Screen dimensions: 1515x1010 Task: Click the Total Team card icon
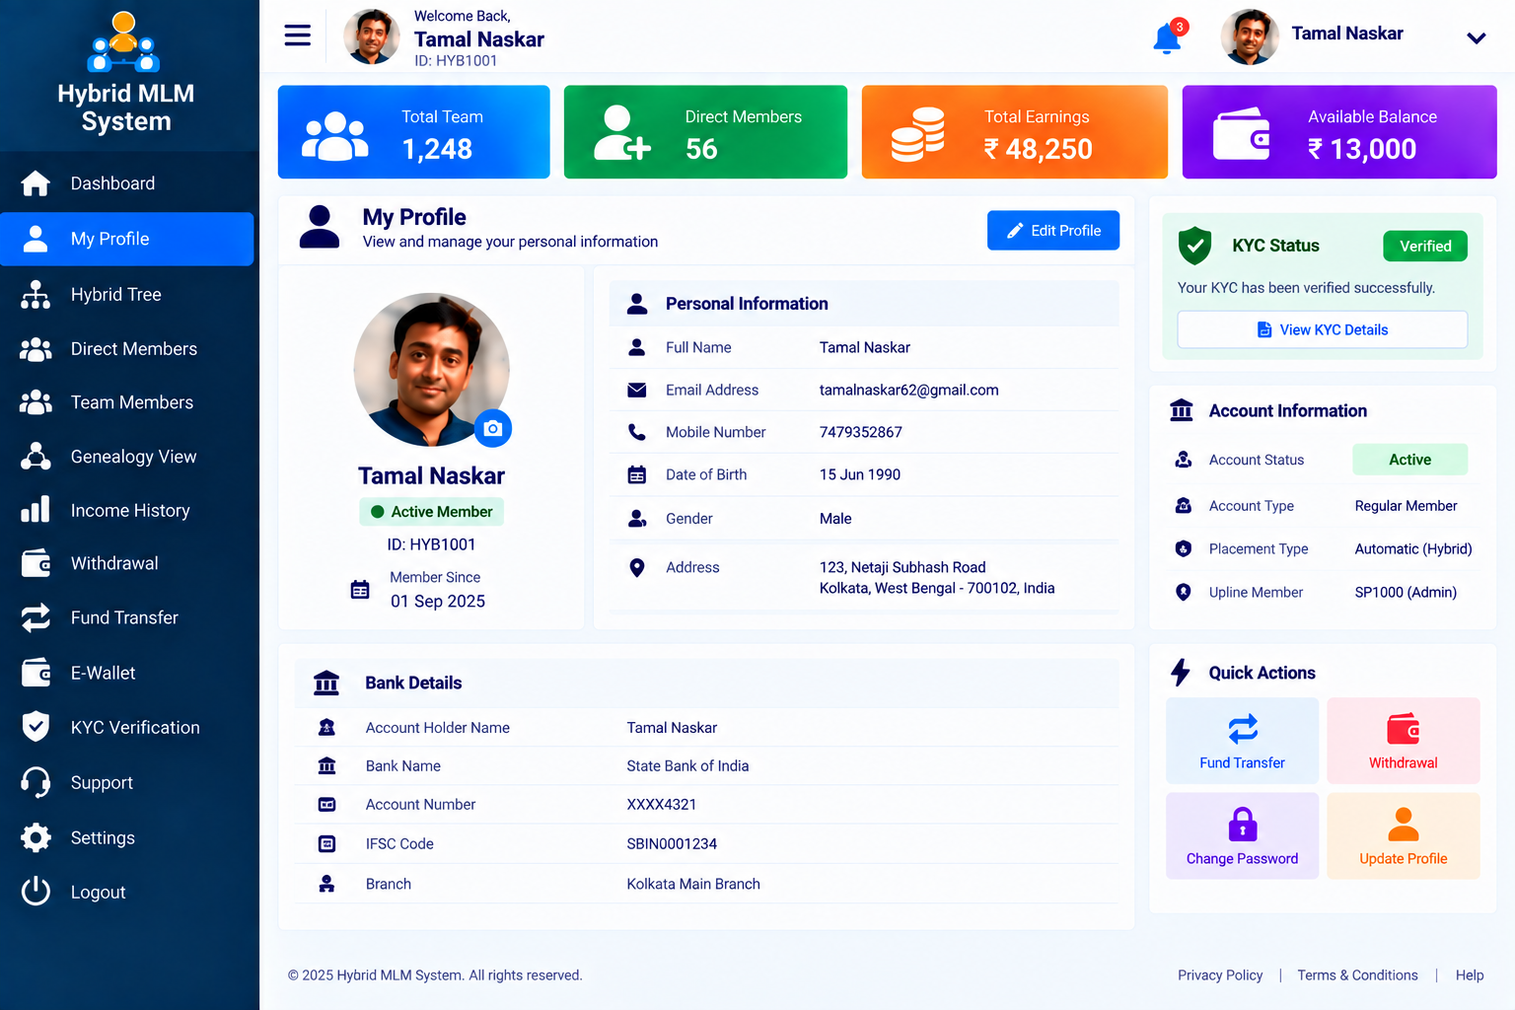pos(335,136)
